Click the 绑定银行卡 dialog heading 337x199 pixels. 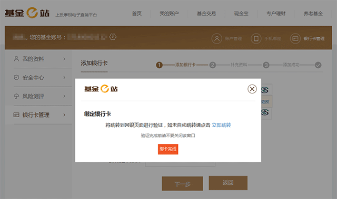click(97, 114)
